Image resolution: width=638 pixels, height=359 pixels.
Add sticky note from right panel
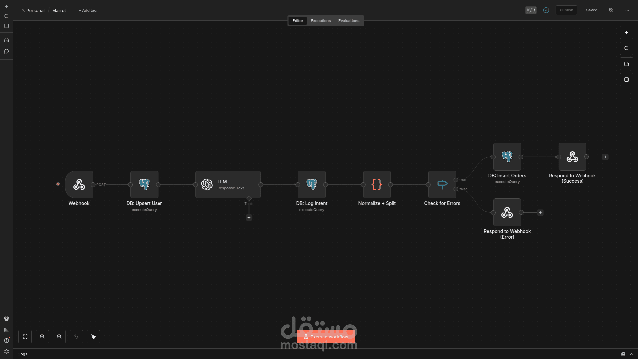626,64
